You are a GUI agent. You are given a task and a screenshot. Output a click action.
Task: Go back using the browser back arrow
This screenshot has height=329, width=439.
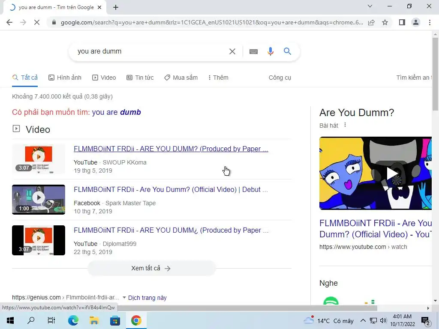click(9, 22)
